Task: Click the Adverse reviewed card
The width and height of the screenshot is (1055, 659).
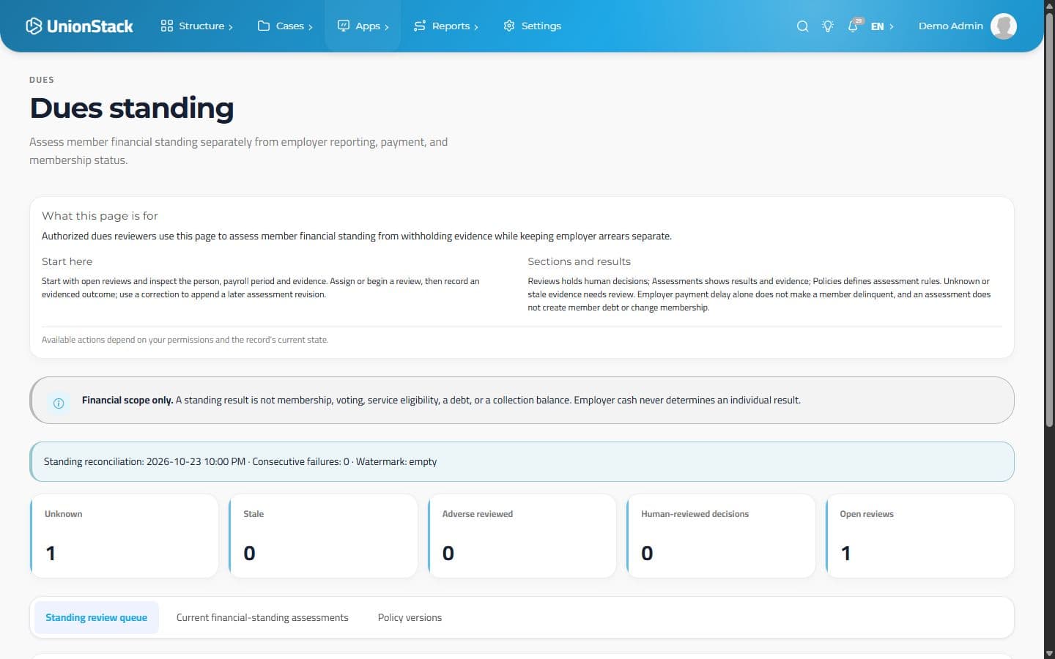Action: coord(522,536)
